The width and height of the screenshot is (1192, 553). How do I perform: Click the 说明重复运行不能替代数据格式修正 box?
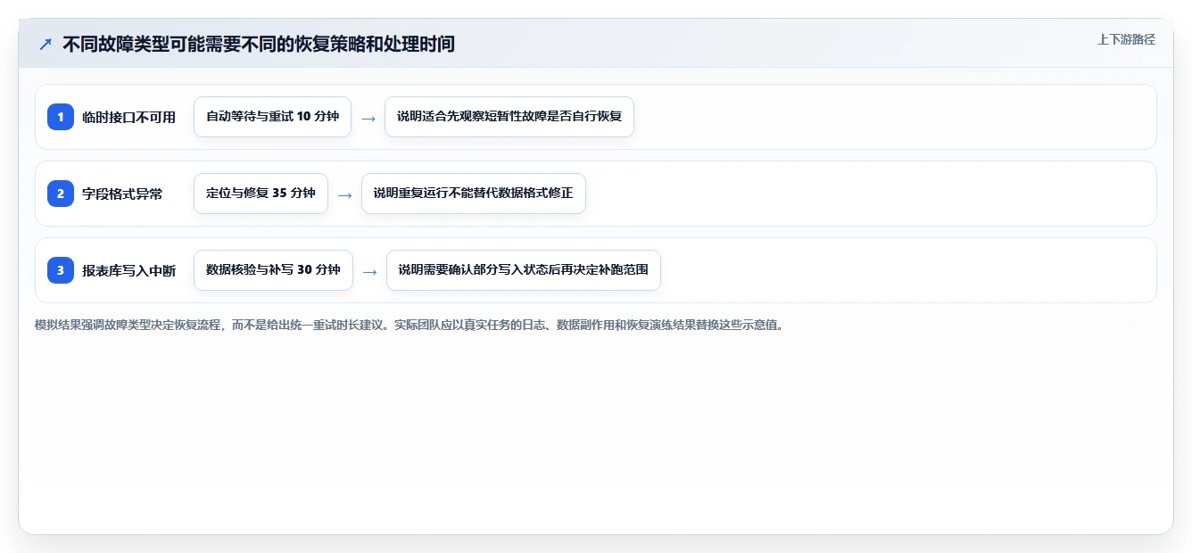click(474, 194)
